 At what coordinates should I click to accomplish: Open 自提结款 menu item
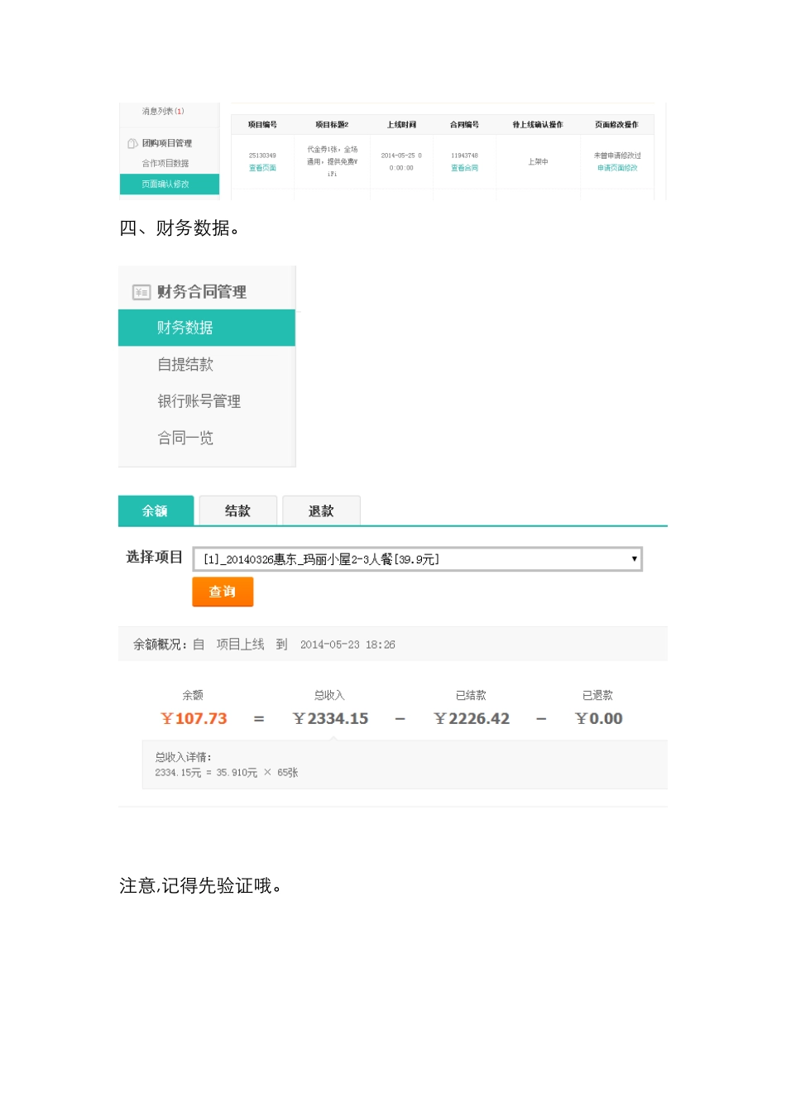pyautogui.click(x=185, y=365)
